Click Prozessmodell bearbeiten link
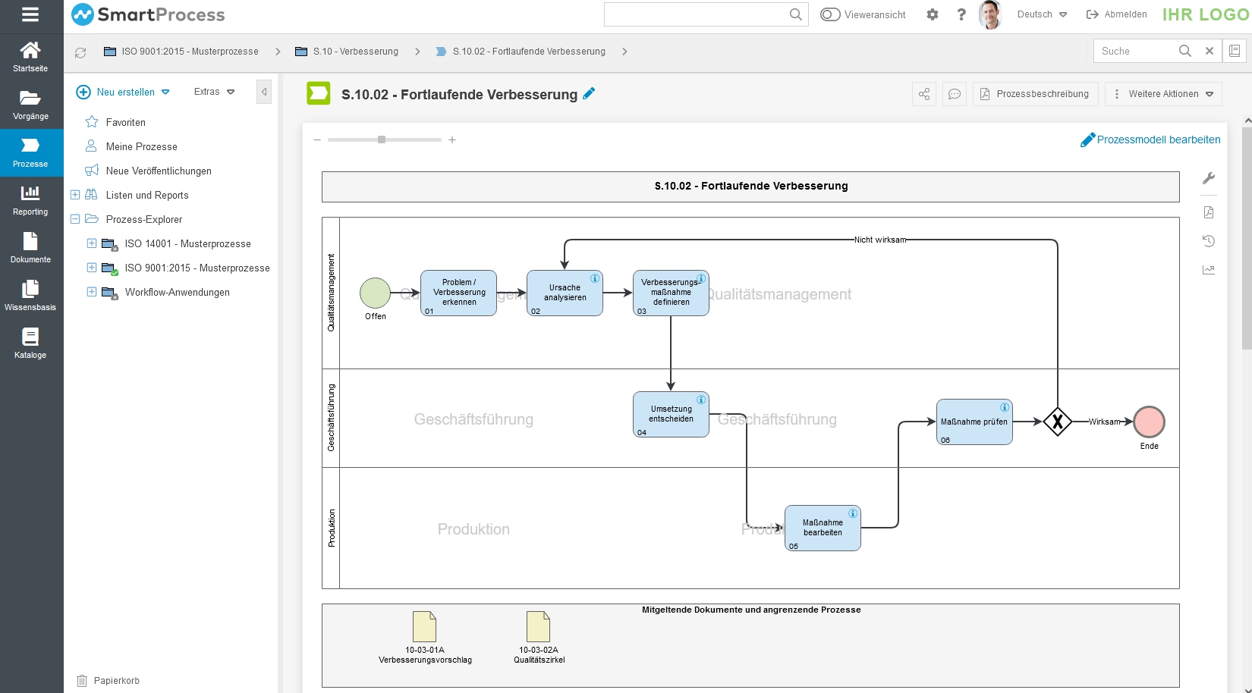The height and width of the screenshot is (693, 1252). tap(1150, 140)
